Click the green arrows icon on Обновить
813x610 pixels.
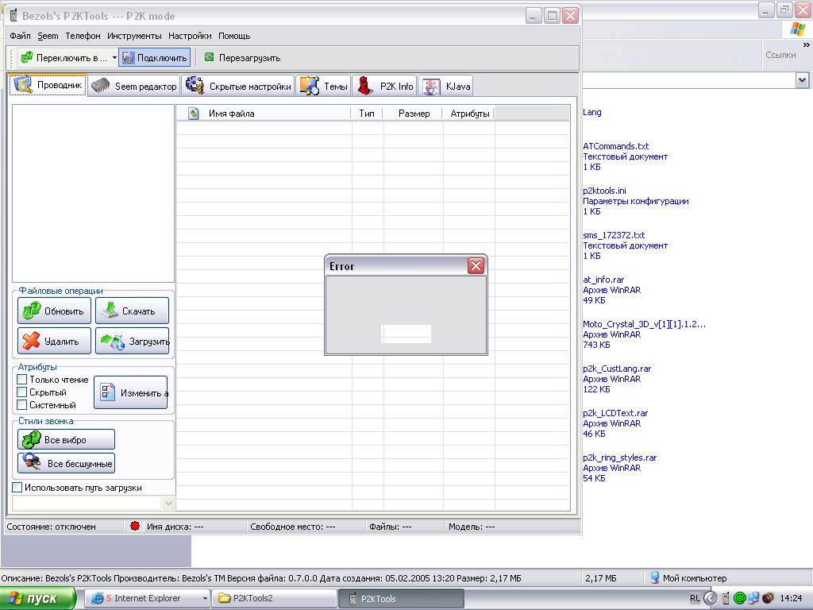(32, 311)
